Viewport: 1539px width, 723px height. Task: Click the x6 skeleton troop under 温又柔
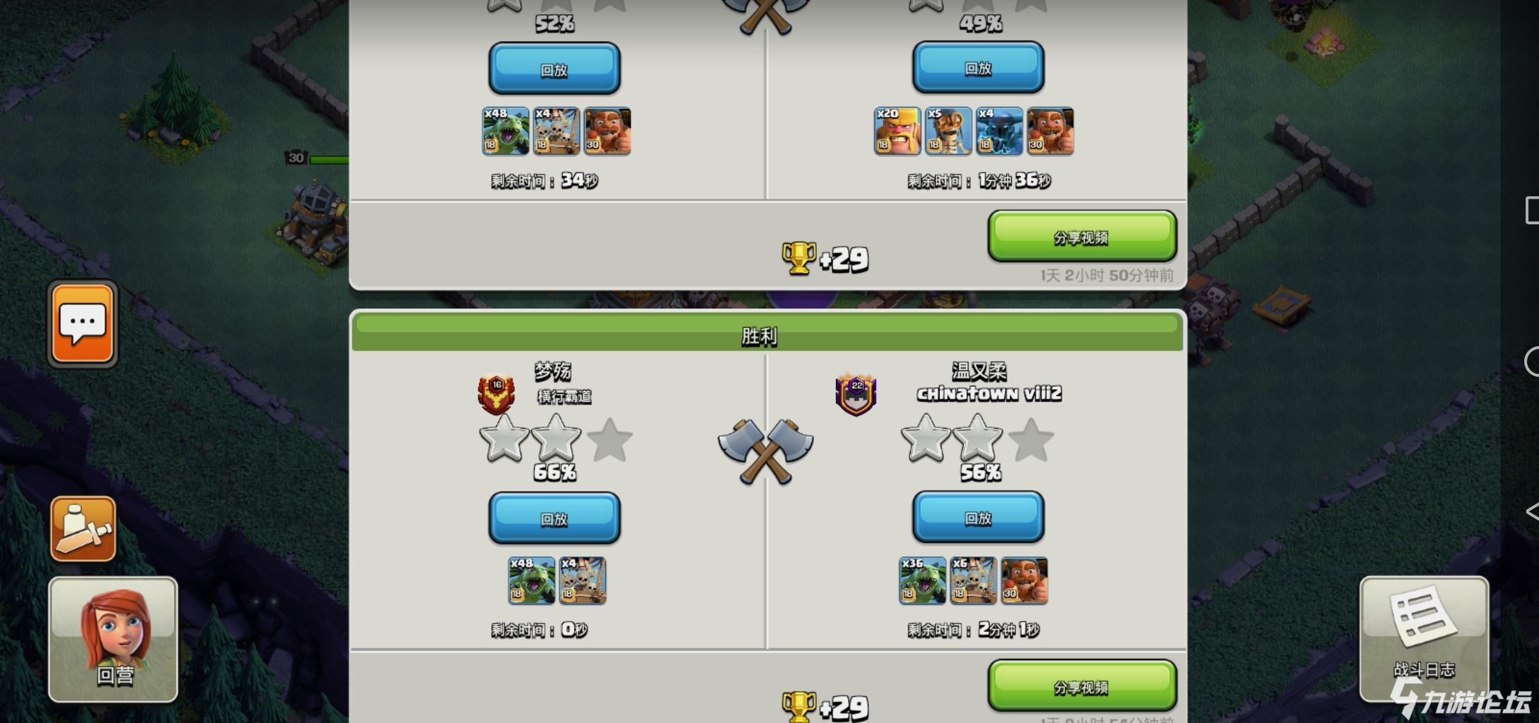[x=973, y=581]
